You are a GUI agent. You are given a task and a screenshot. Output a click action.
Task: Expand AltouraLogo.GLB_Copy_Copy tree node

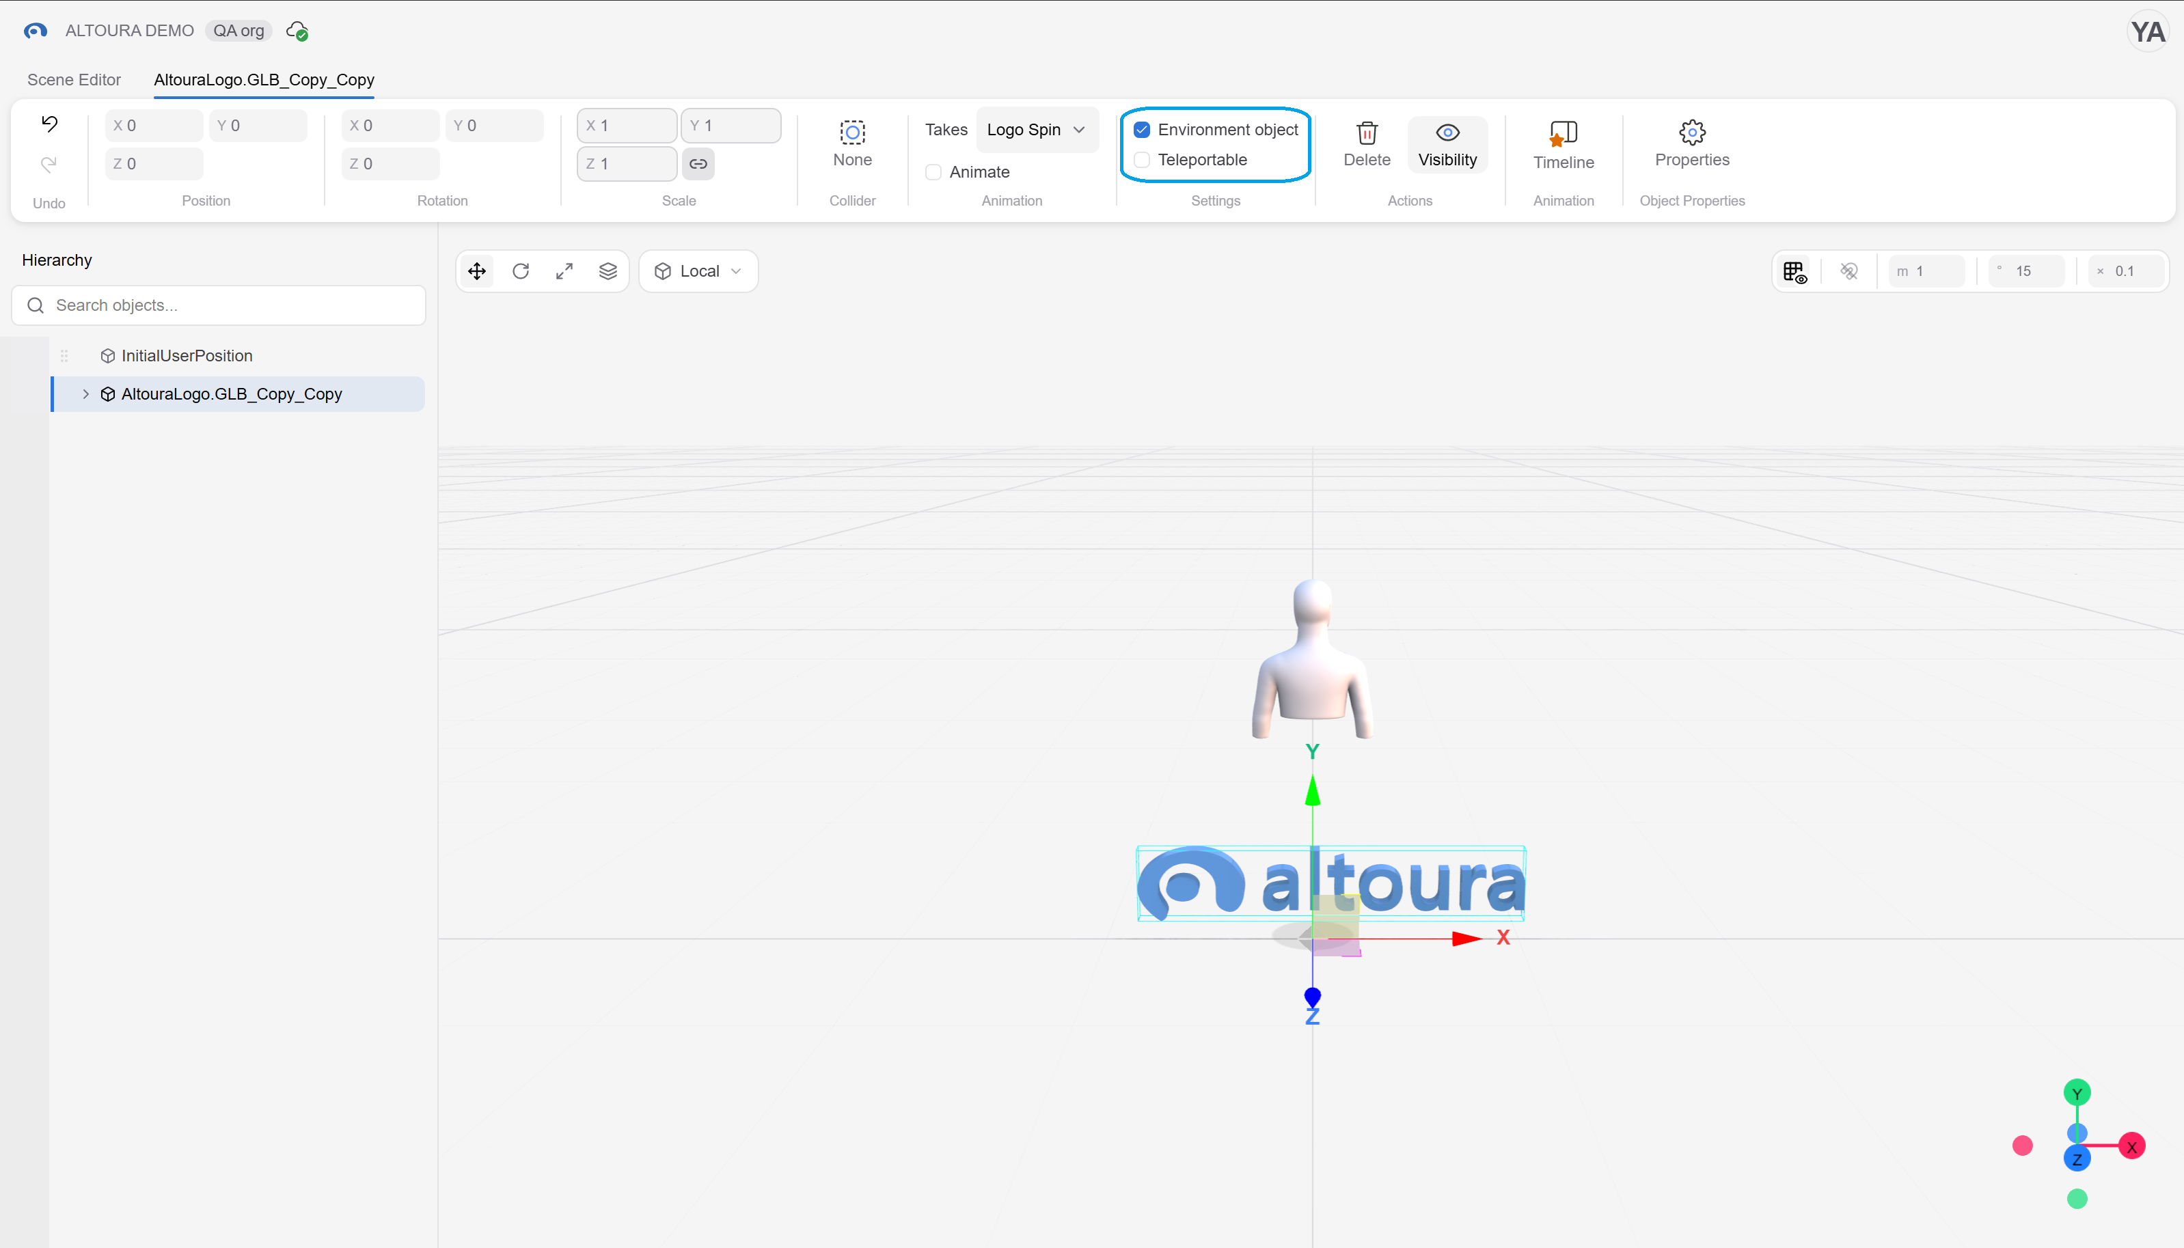tap(85, 394)
